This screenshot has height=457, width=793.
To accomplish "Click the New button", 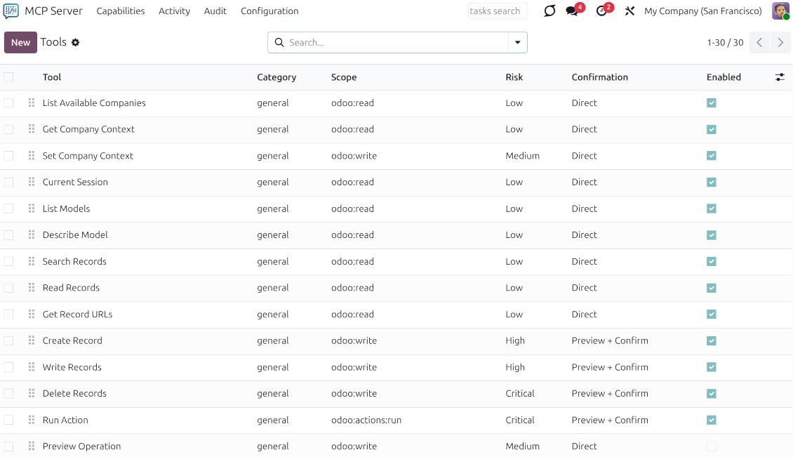I will coord(20,42).
